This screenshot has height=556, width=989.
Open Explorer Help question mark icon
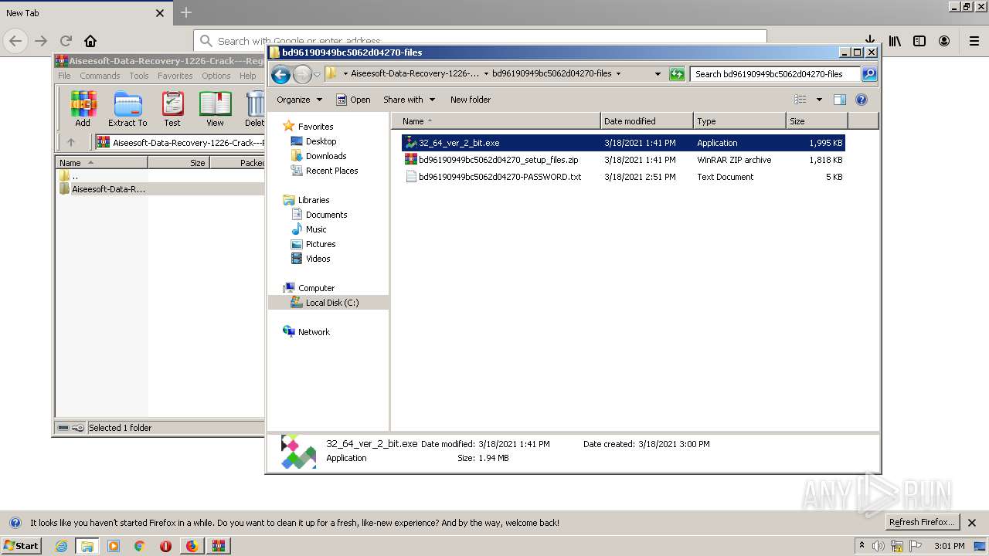(x=862, y=100)
